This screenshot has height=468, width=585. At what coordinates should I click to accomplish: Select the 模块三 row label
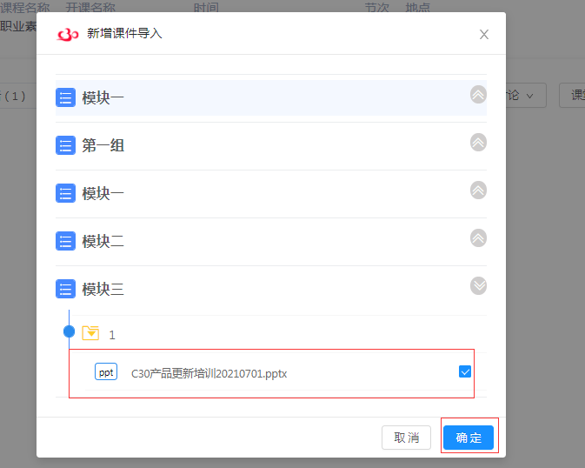click(x=103, y=289)
